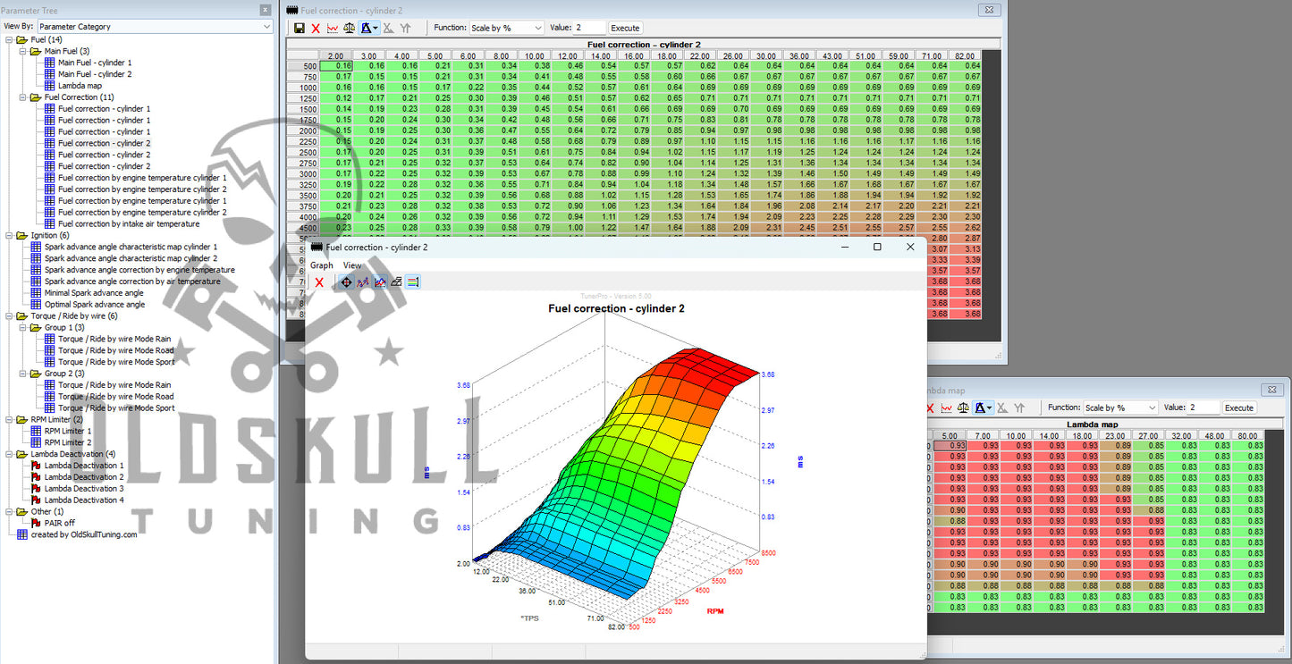Select the crosshair rotate icon in 3D graph toolbar
1292x664 pixels.
346,282
